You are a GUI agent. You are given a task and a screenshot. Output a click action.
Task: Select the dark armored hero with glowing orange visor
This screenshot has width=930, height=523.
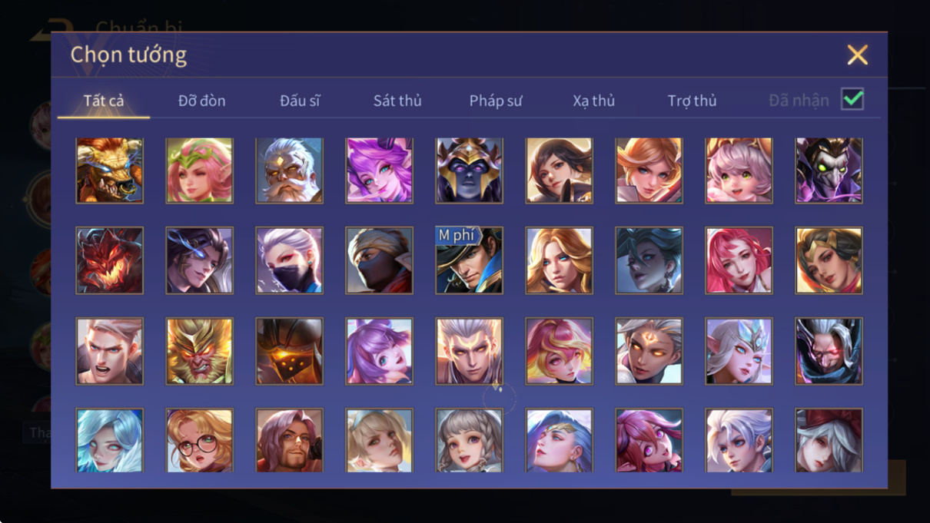click(289, 351)
